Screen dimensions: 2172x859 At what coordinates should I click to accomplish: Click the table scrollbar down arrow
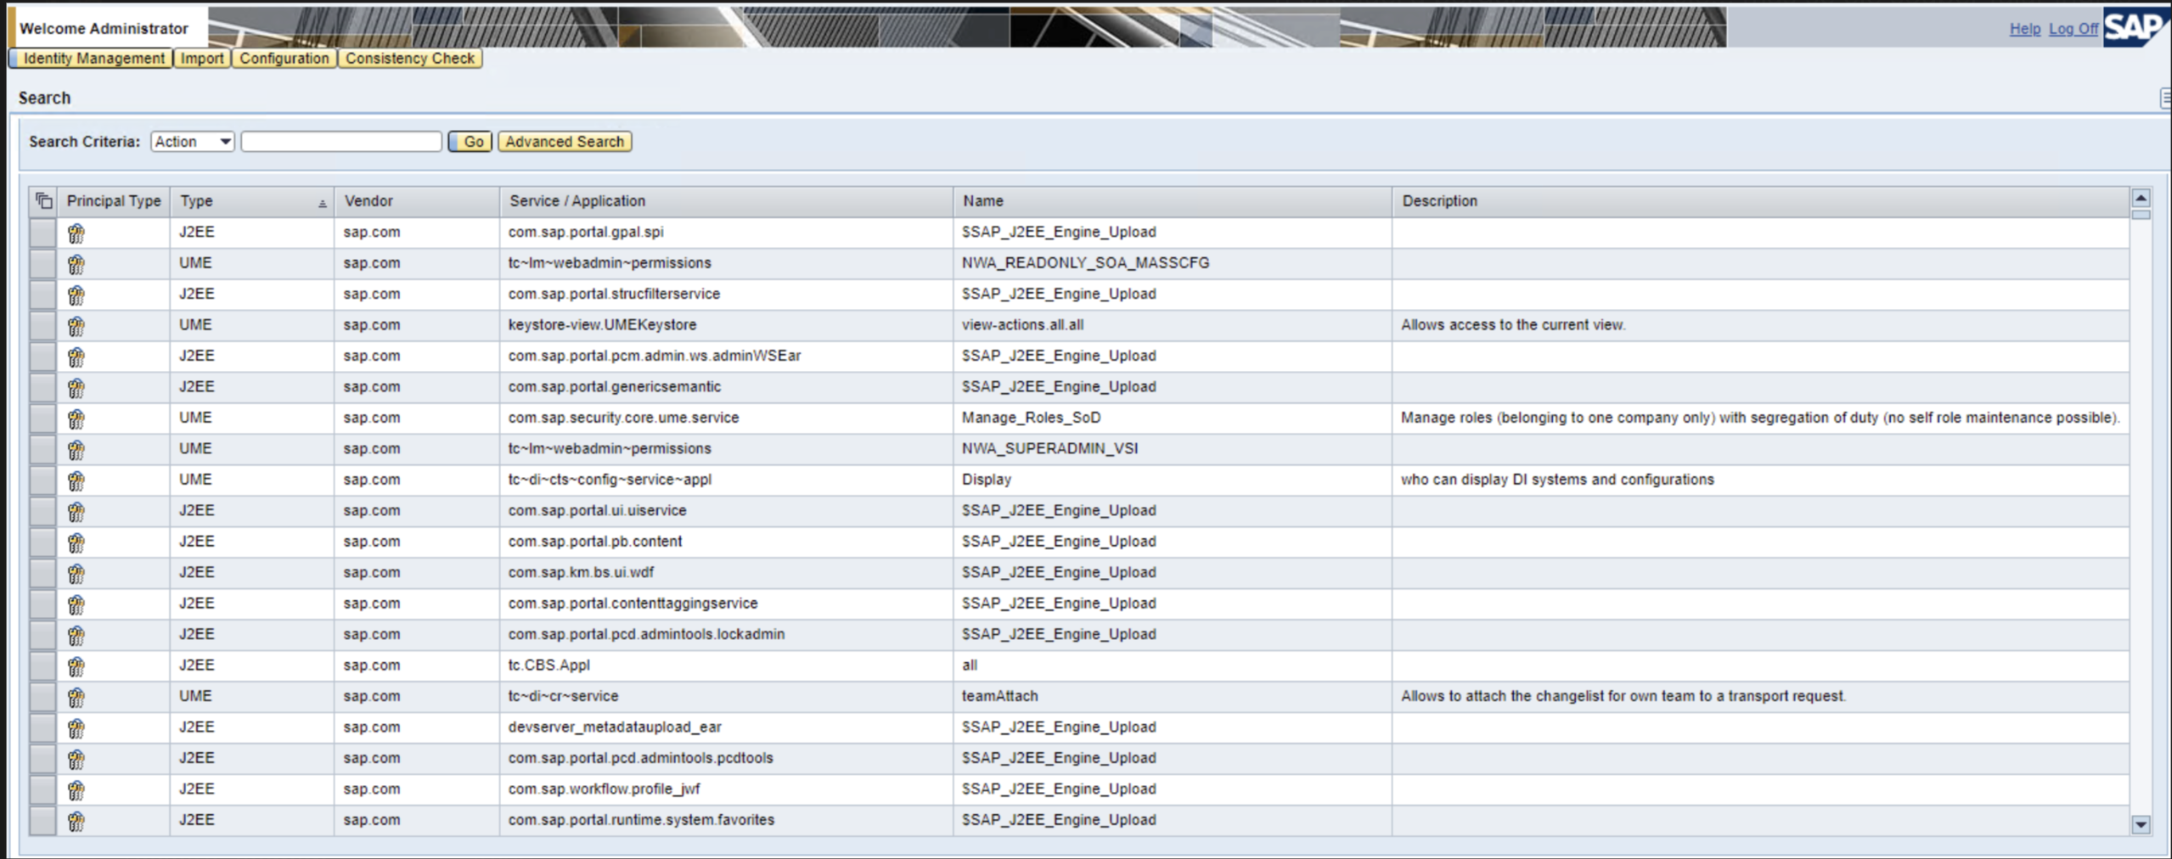(2141, 824)
